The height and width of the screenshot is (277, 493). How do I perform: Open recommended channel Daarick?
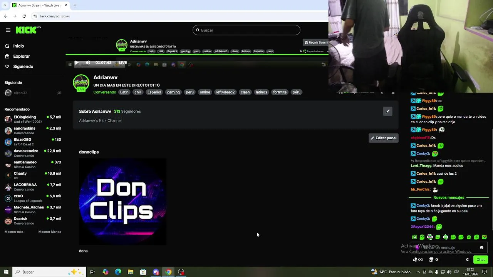point(33,221)
